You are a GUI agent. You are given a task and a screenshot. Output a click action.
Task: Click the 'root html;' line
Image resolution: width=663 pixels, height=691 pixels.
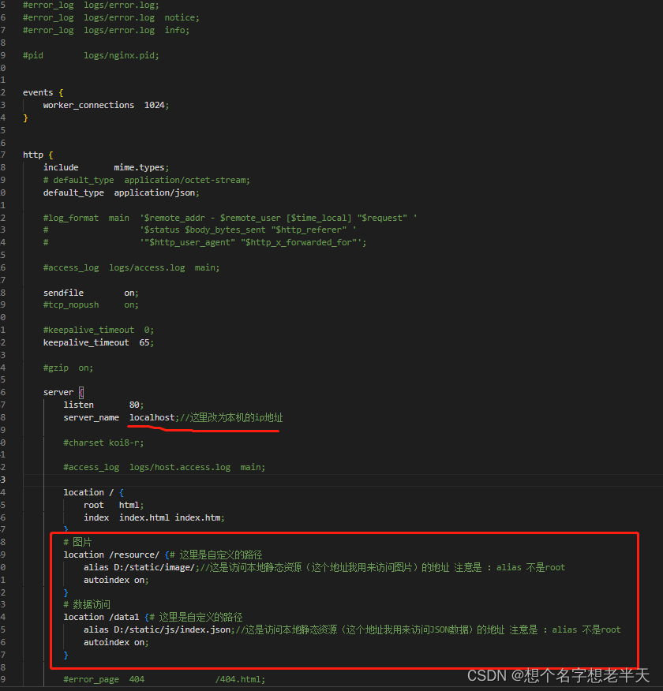click(114, 505)
